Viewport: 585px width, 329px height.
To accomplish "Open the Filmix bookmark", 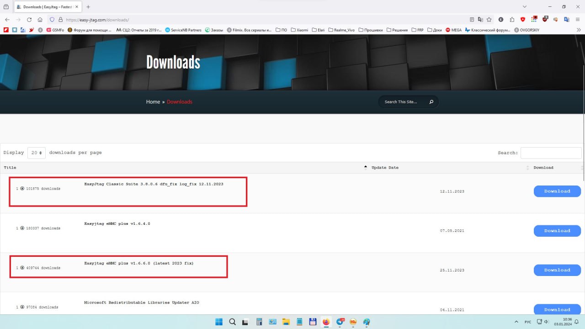I will (x=249, y=30).
